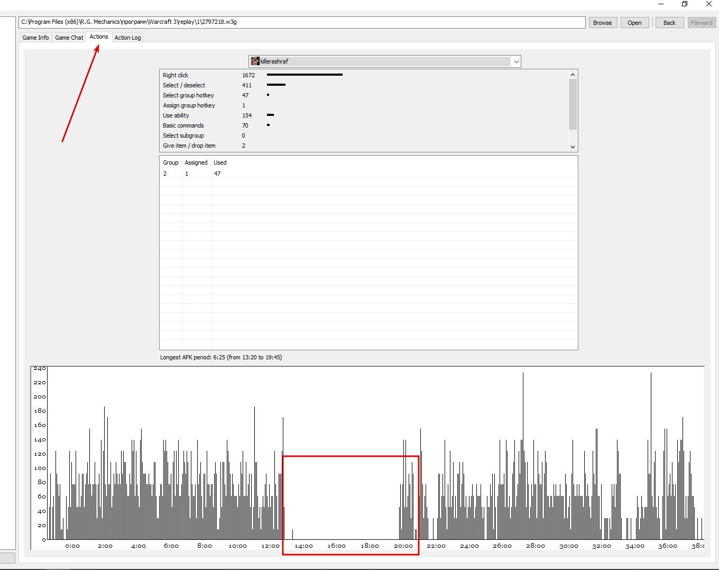This screenshot has width=719, height=570.
Task: Click the Select / deselect count 411
Action: [247, 85]
